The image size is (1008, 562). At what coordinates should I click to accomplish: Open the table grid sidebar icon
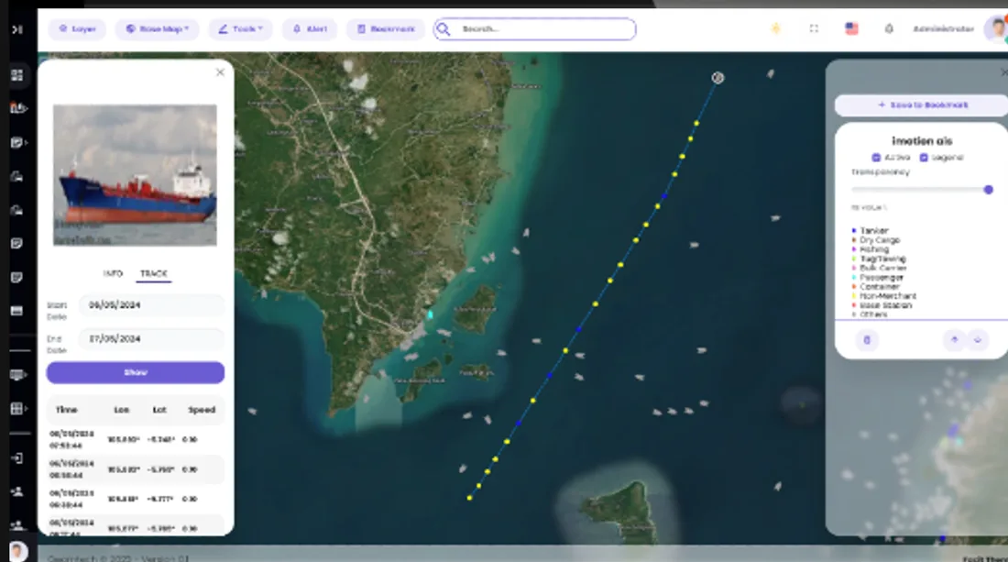coord(18,408)
